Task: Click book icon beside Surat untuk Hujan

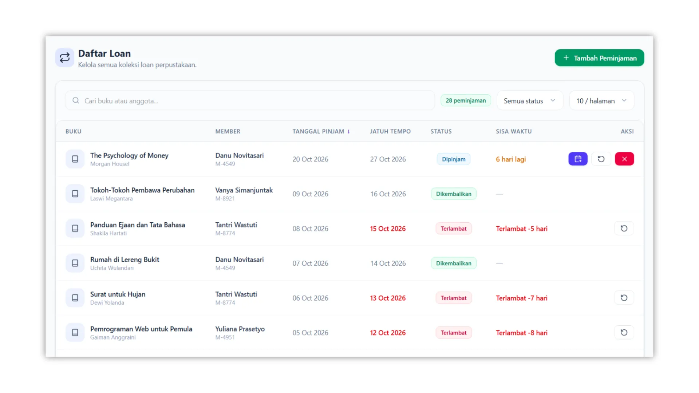Action: coord(75,298)
